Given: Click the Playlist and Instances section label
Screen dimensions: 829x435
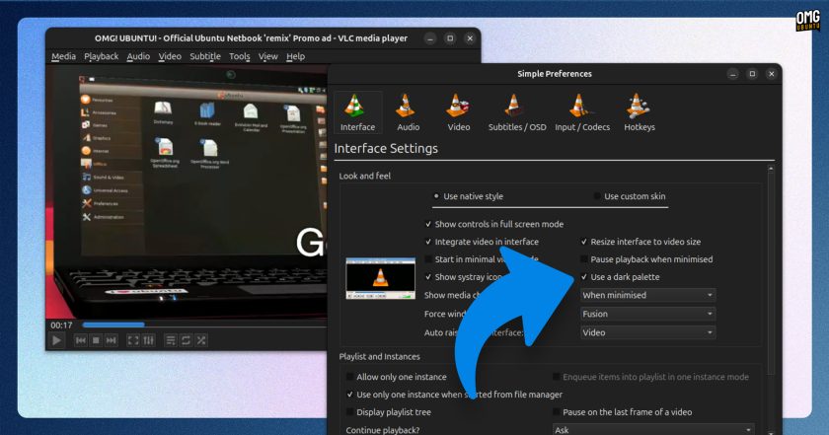Looking at the screenshot, I should (380, 356).
